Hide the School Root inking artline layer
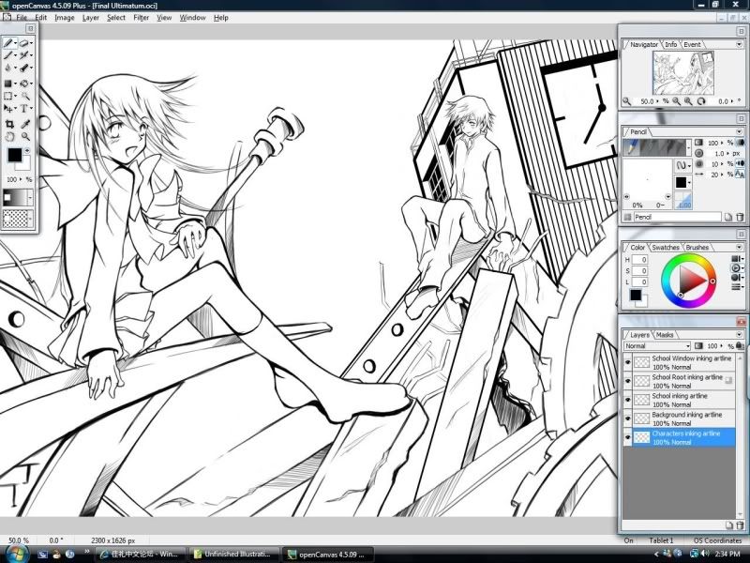750x563 pixels. (x=627, y=381)
